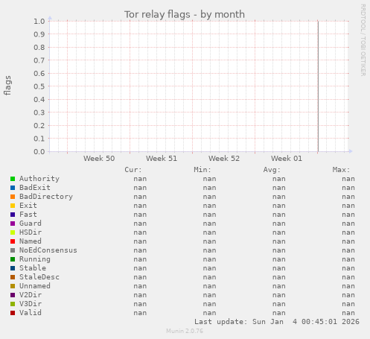370x339 pixels.
Task: Select the Authority legend label
Action: [39, 179]
